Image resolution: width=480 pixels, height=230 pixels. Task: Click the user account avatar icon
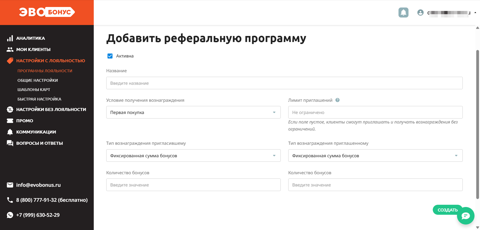pos(420,12)
